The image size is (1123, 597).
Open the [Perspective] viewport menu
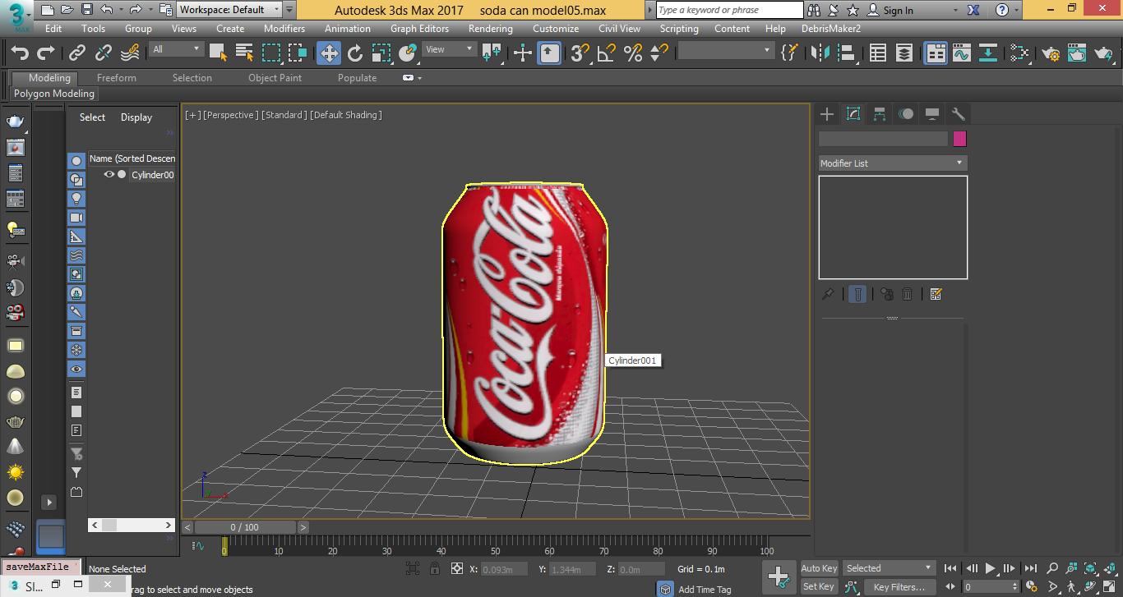point(231,115)
